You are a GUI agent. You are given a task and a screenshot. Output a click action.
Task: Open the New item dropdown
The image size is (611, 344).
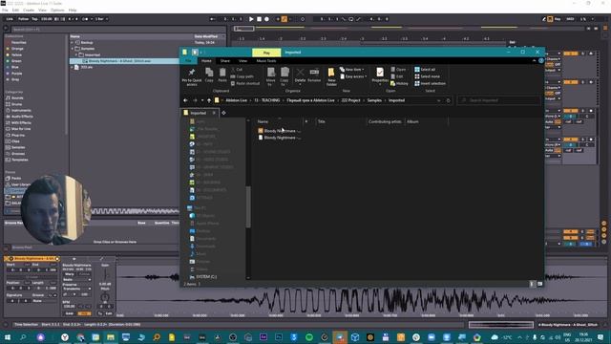[352, 70]
